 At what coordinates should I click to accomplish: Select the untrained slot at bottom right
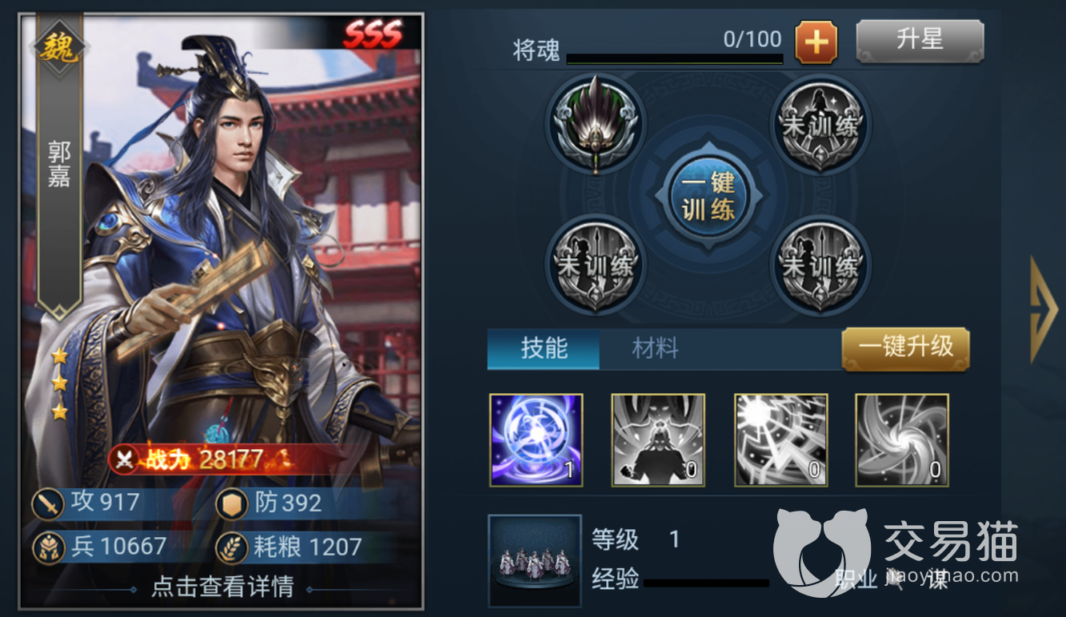pyautogui.click(x=820, y=265)
